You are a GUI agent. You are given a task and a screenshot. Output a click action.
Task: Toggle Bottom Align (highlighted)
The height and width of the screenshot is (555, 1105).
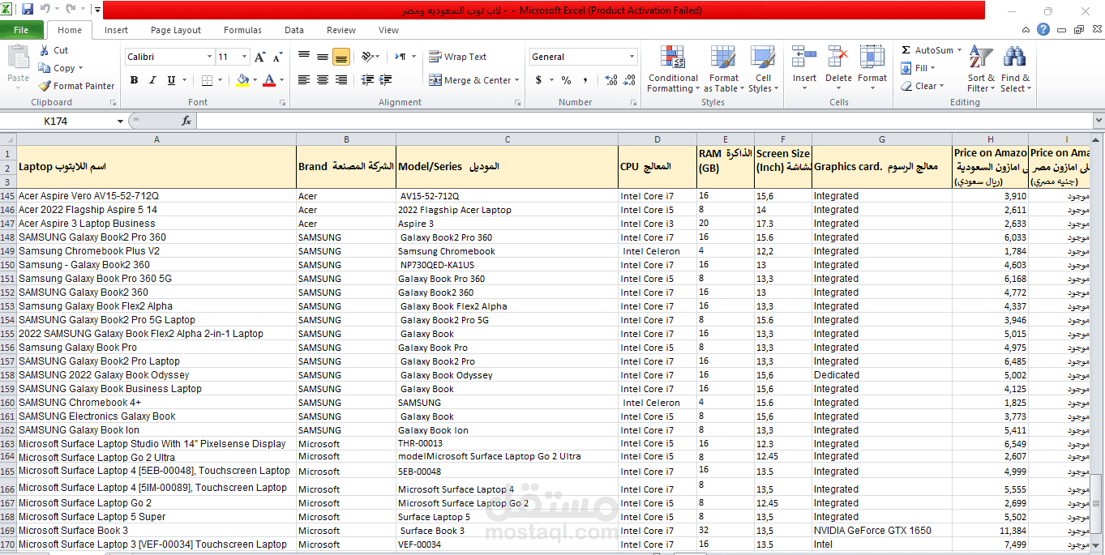pyautogui.click(x=341, y=57)
